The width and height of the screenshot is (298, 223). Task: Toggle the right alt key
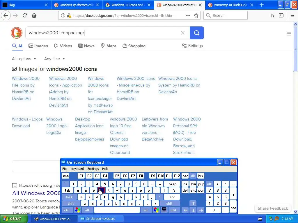(146, 210)
